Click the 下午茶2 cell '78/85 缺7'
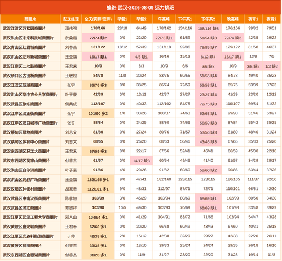Screen dimensions: 282x261 pos(208,47)
